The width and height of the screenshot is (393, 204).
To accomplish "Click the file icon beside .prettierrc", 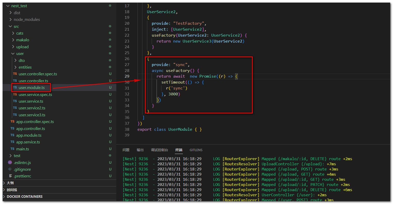I will [x=10, y=176].
